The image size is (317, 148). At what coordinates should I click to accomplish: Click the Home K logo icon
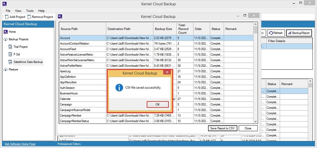tap(6, 32)
